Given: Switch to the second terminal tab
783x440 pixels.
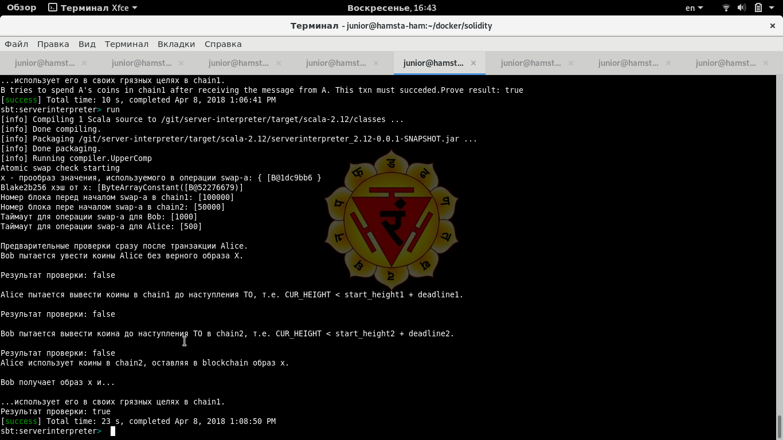Looking at the screenshot, I should (142, 63).
